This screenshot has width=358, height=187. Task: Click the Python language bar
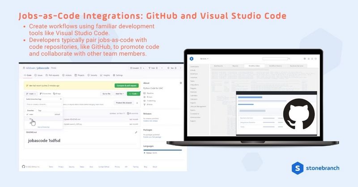tap(162, 150)
